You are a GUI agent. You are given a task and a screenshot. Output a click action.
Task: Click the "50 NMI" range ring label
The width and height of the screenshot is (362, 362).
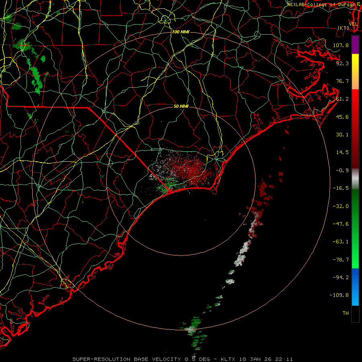click(181, 106)
